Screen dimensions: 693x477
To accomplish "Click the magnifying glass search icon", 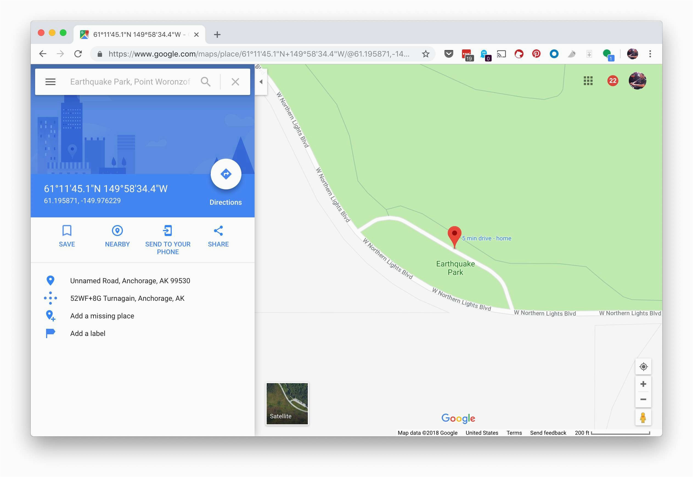I will pyautogui.click(x=205, y=82).
